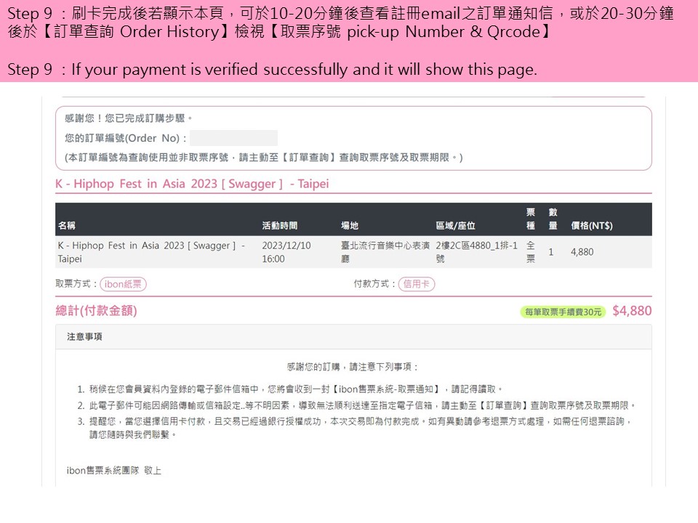Click the 區域/座位 column header
The image size is (698, 523).
[455, 225]
